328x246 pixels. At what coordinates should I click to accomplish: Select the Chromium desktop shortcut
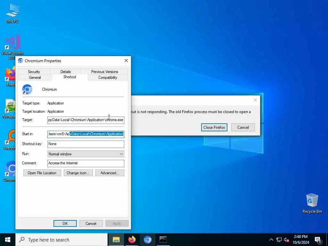coord(10,171)
